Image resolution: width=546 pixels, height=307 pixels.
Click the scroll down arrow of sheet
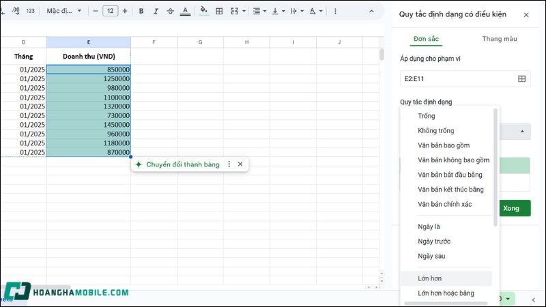382,281
